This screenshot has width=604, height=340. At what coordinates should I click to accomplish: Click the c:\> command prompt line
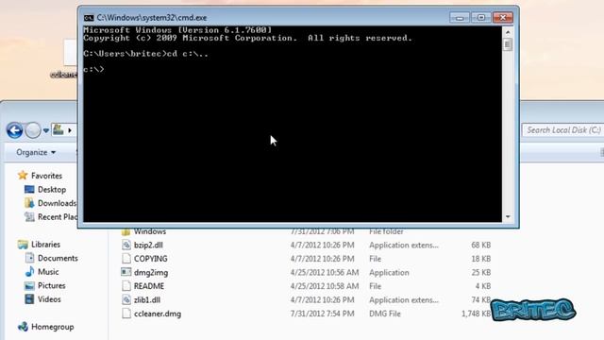94,69
